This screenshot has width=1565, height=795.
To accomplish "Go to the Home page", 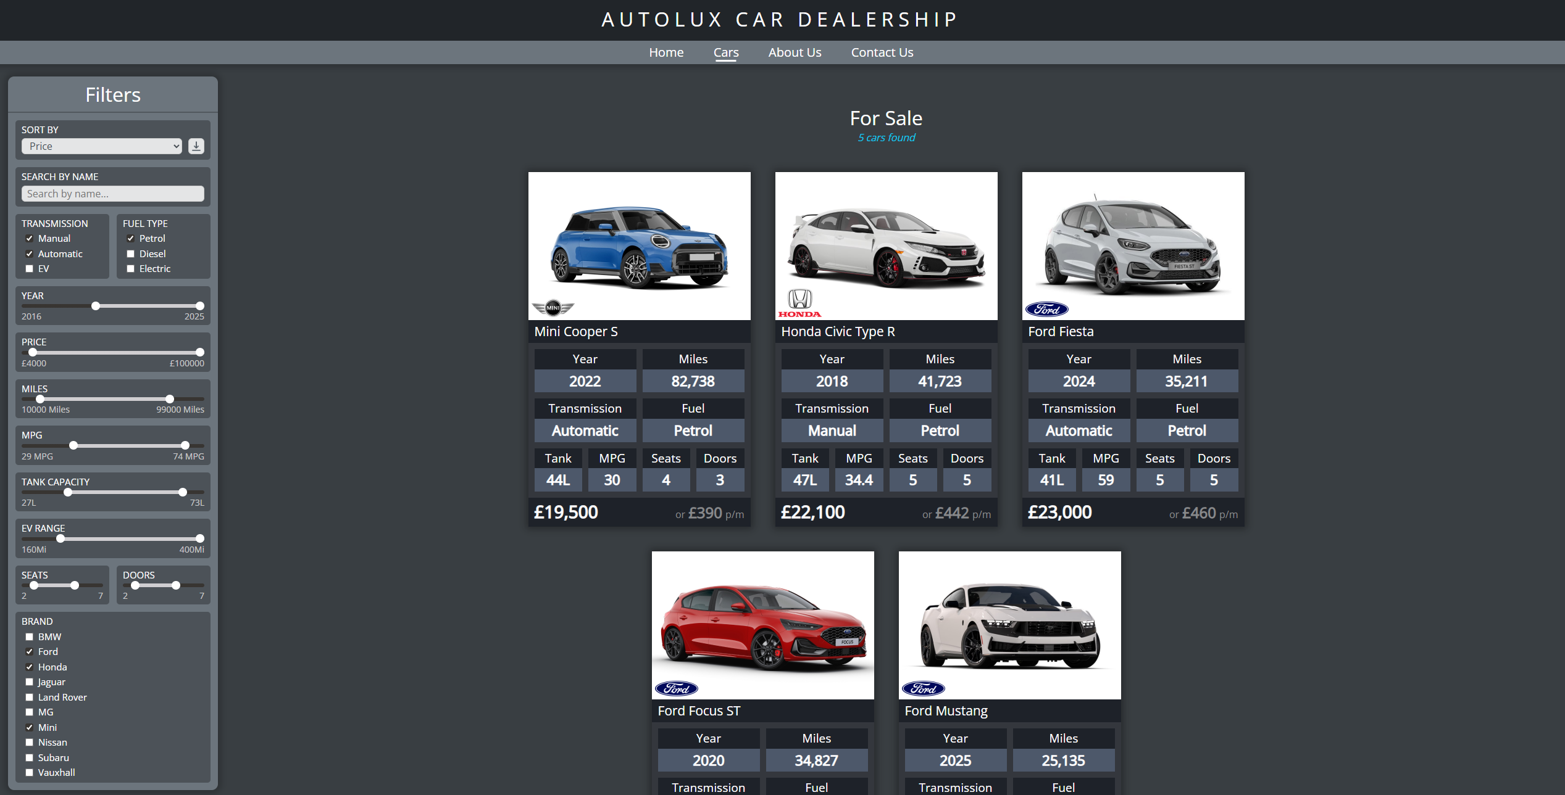I will click(666, 52).
